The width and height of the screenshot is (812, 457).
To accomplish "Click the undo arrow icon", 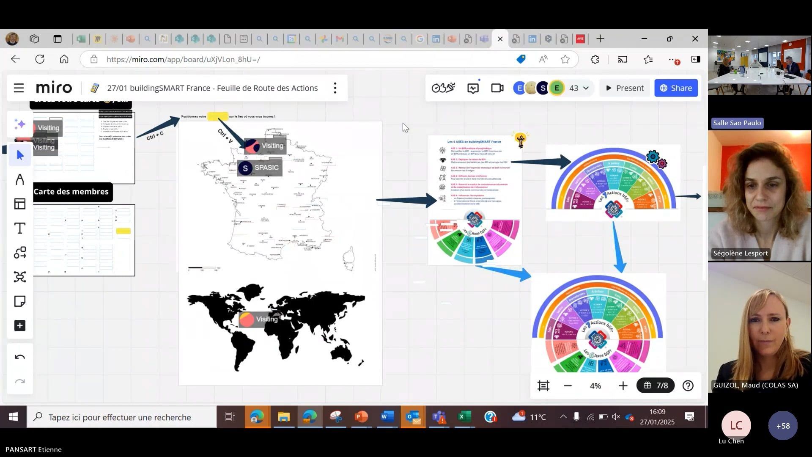I will 20,357.
